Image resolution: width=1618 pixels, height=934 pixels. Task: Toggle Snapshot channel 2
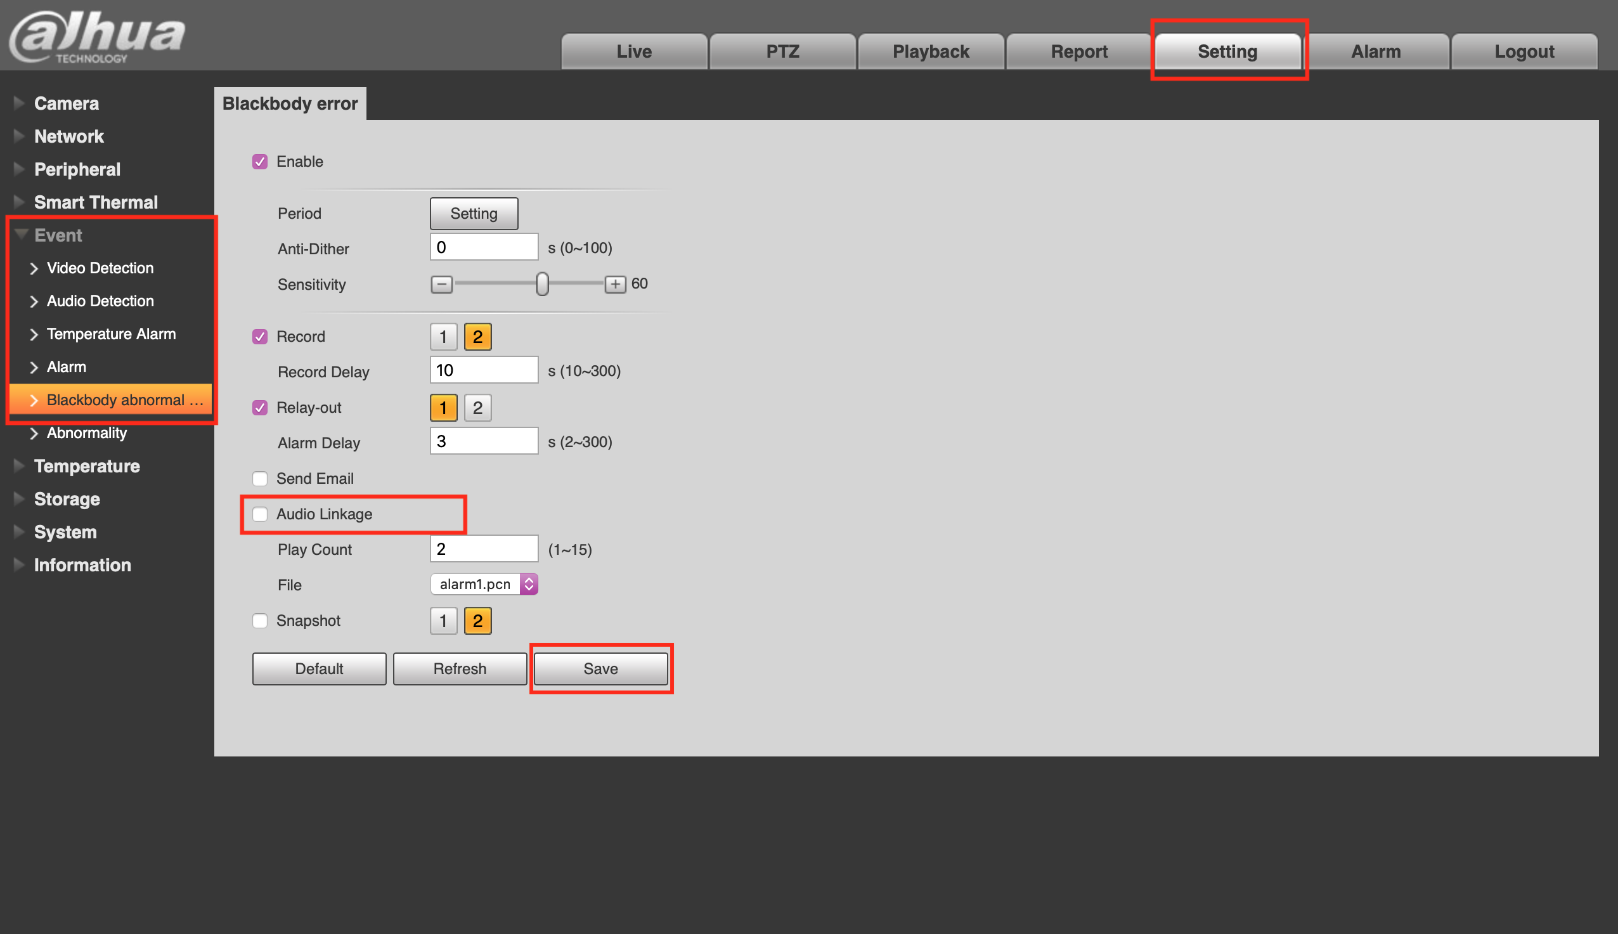click(x=478, y=621)
